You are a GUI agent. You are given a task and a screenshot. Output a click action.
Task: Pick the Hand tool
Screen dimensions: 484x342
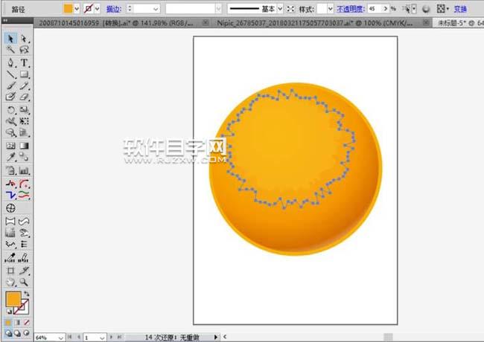pos(10,282)
